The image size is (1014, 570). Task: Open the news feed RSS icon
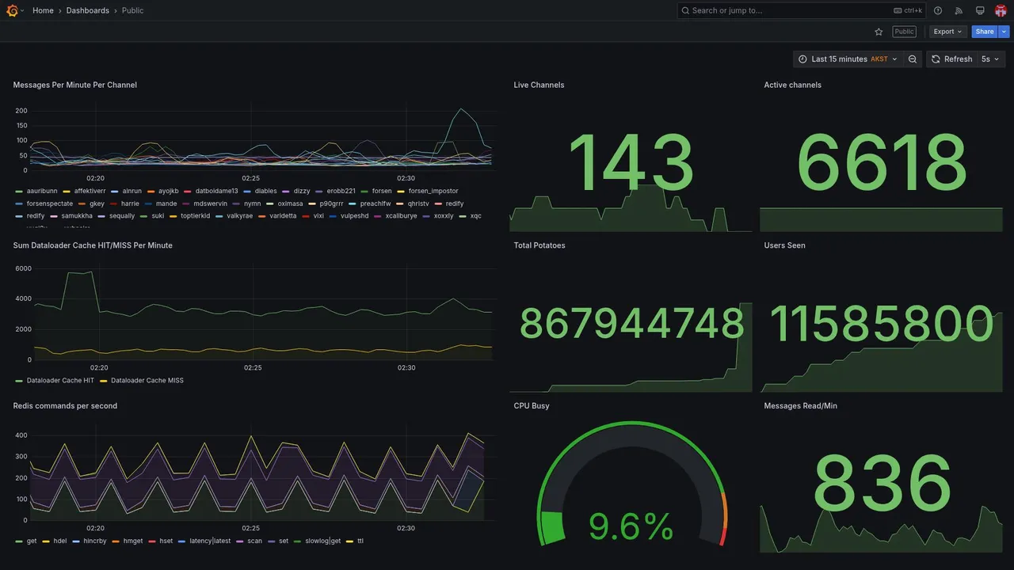[959, 10]
